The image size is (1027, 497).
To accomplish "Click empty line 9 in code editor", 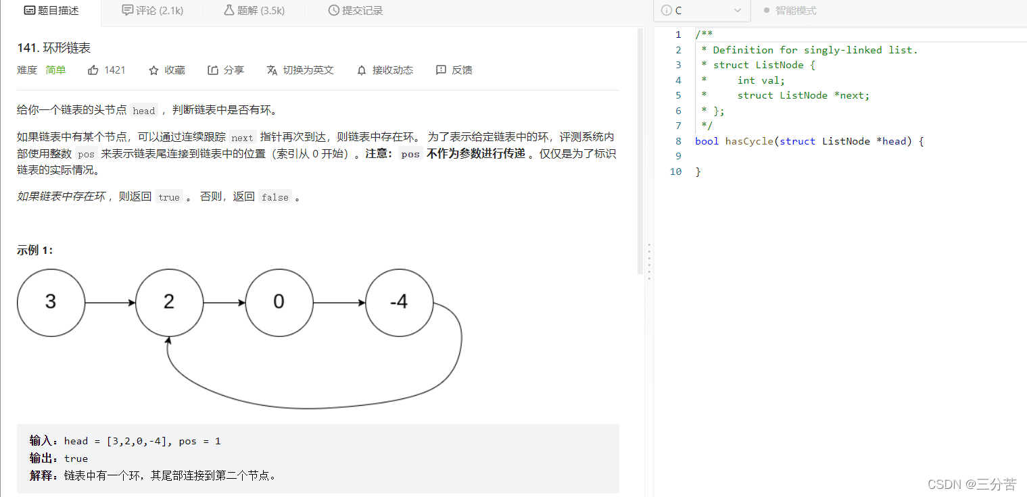I will (x=811, y=156).
